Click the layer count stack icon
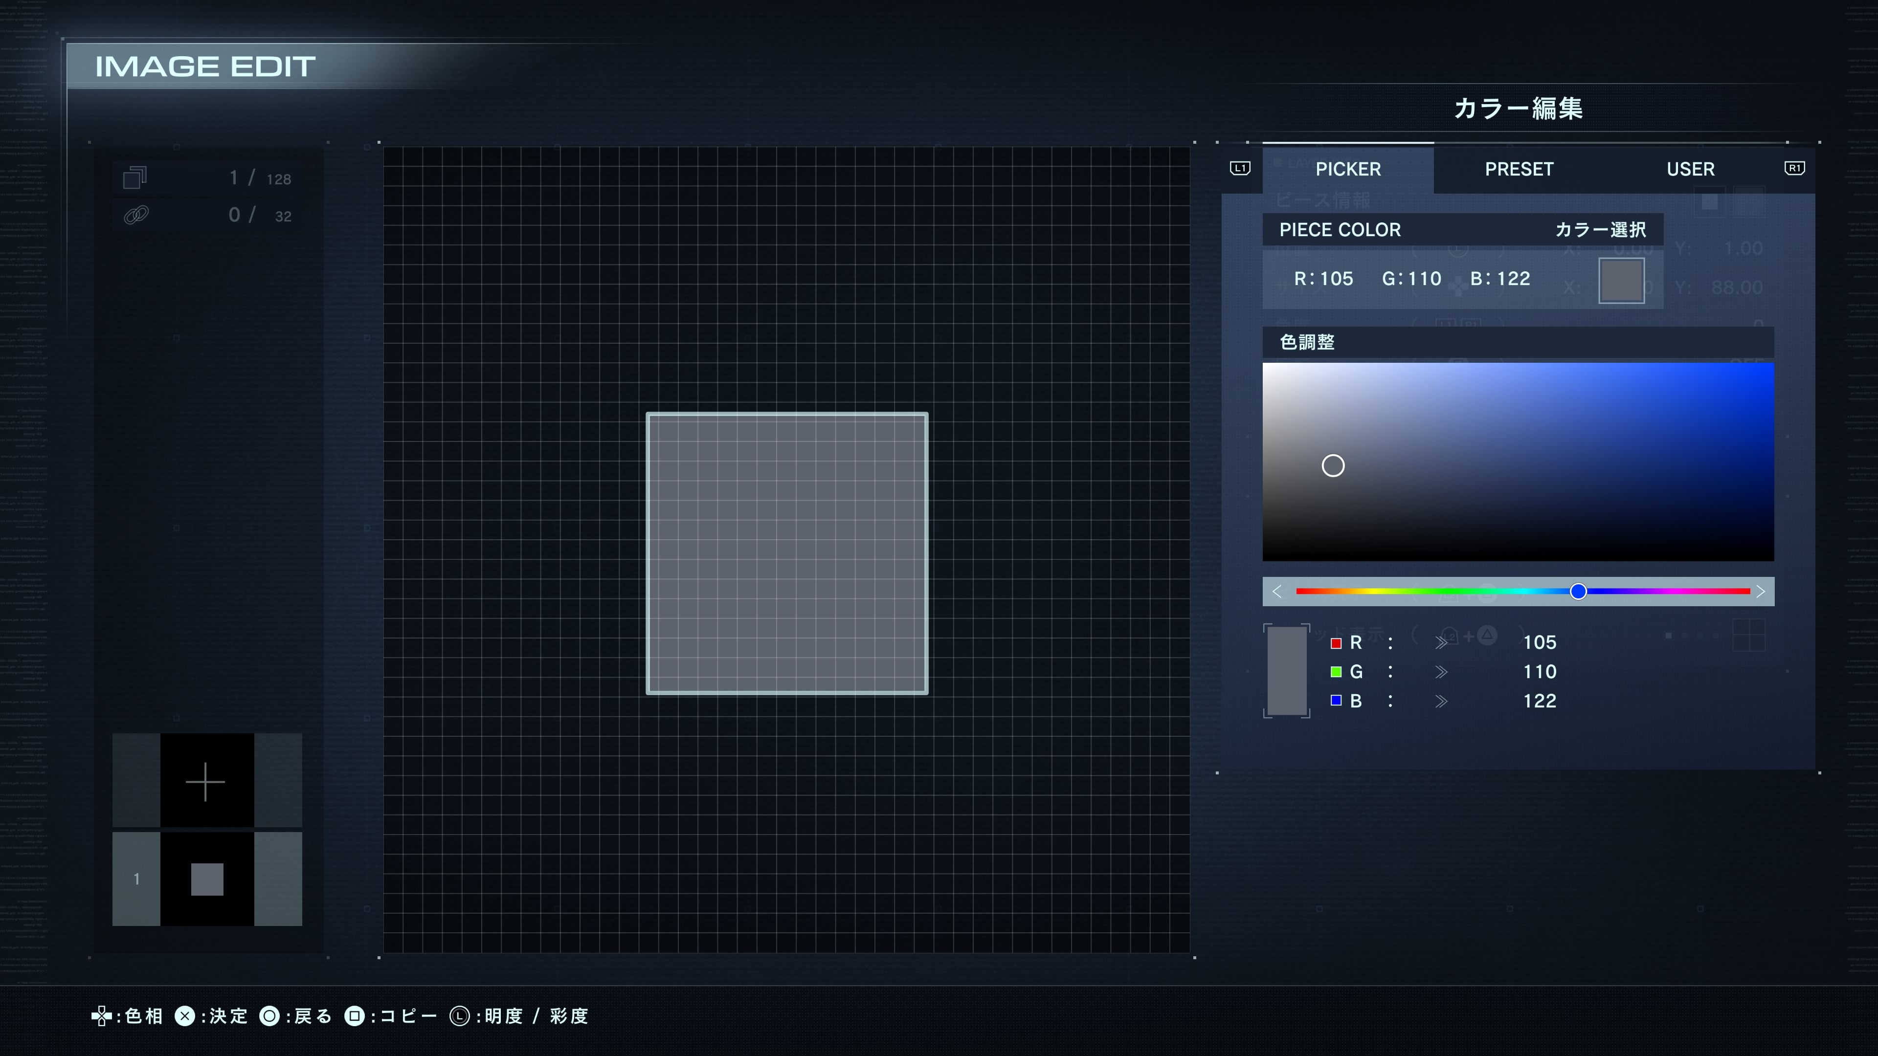 pyautogui.click(x=135, y=178)
